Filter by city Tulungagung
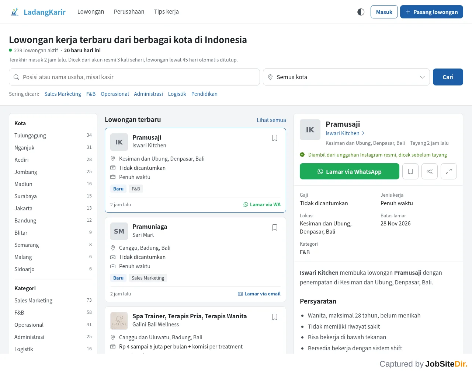472x375 pixels. click(x=53, y=136)
